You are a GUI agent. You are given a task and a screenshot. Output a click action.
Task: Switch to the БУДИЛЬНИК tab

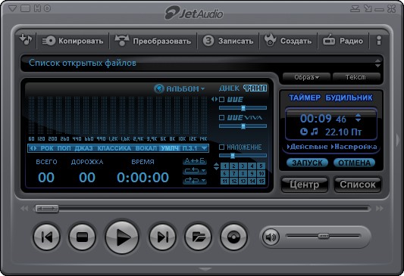coord(349,98)
